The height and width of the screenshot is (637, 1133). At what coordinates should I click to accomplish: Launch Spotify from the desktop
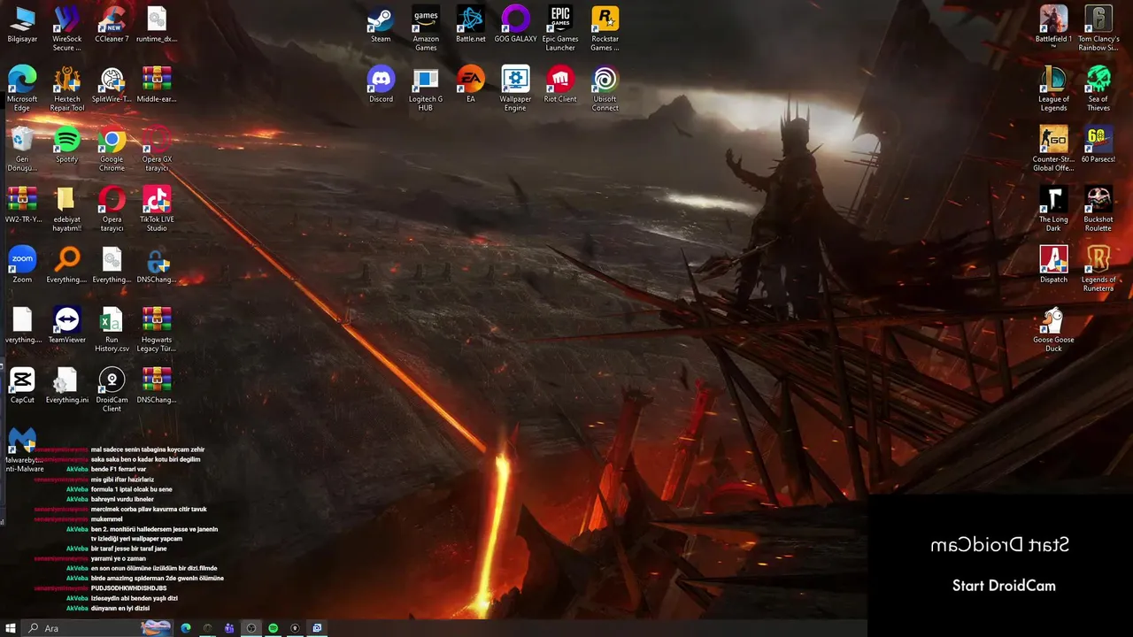tap(67, 146)
